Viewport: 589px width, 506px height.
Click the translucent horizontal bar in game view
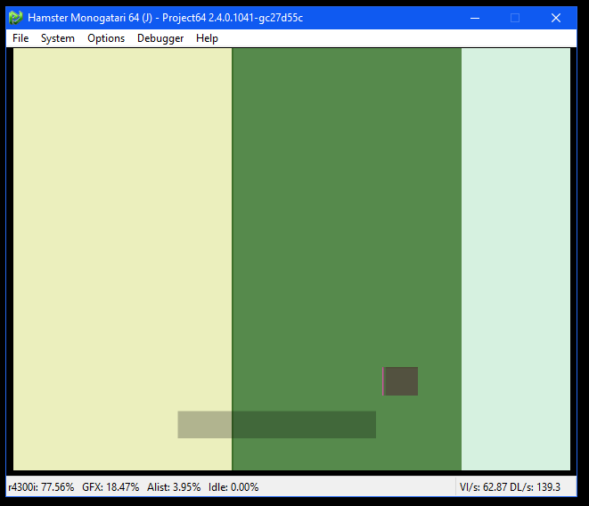[277, 424]
